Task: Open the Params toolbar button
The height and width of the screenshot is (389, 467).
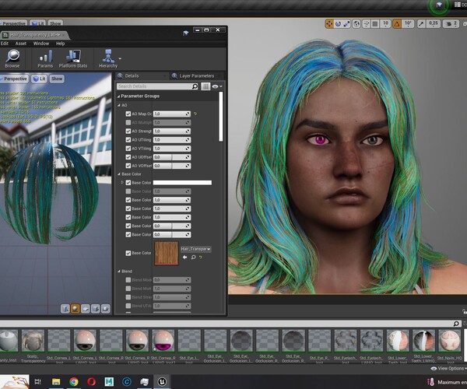Action: (x=45, y=58)
